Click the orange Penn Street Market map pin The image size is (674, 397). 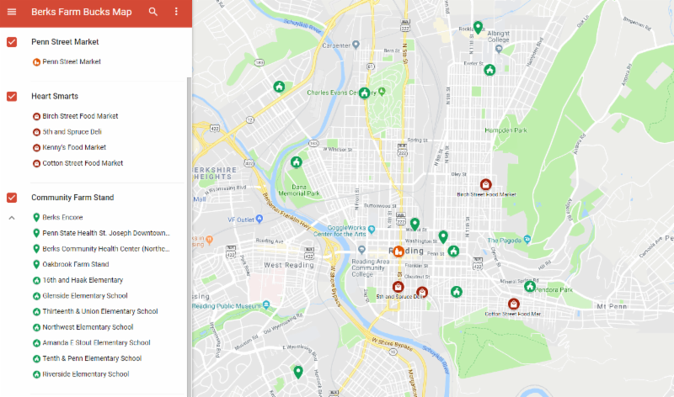[399, 251]
